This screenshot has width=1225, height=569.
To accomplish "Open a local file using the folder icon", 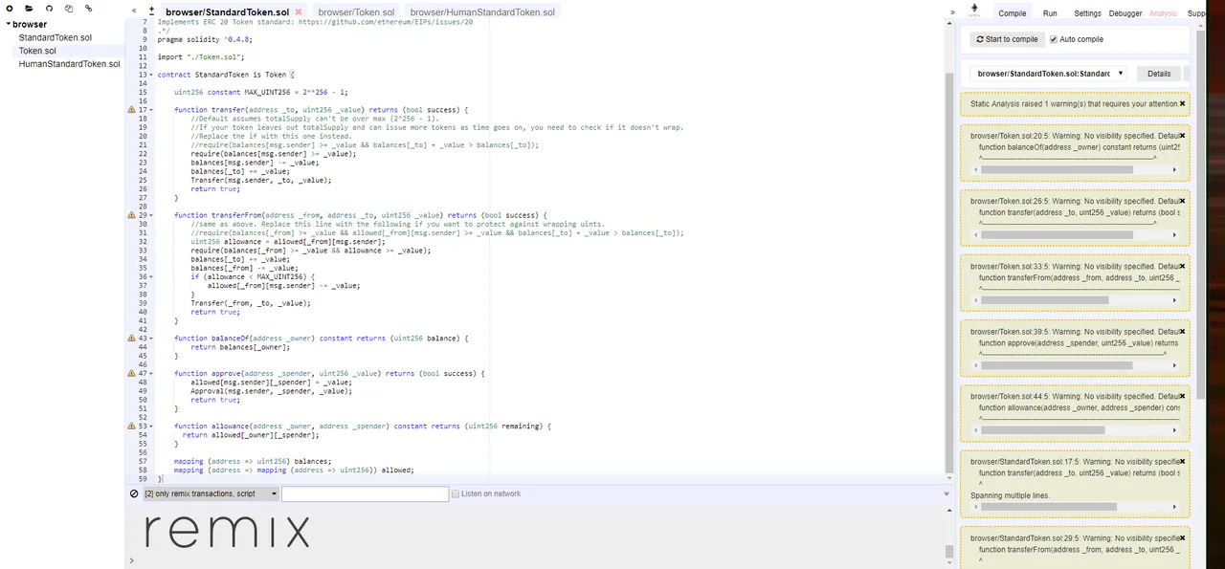I will (31, 9).
